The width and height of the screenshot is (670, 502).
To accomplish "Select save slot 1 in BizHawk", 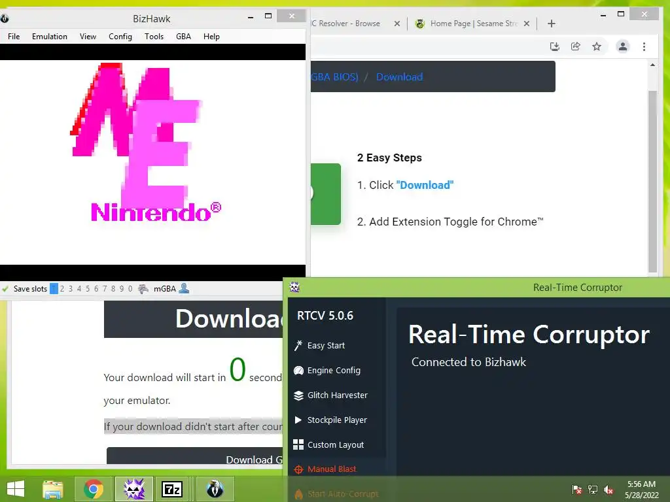I will 54,288.
